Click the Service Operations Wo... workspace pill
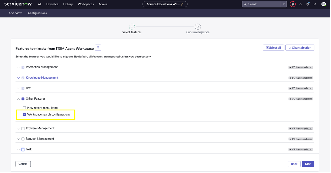Screen dimensions: 331x173 [x=165, y=4]
